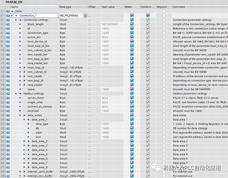The width and height of the screenshot is (228, 178).
Task: Click the tag icon of row 7 active_est
Action: click(x=8, y=37)
